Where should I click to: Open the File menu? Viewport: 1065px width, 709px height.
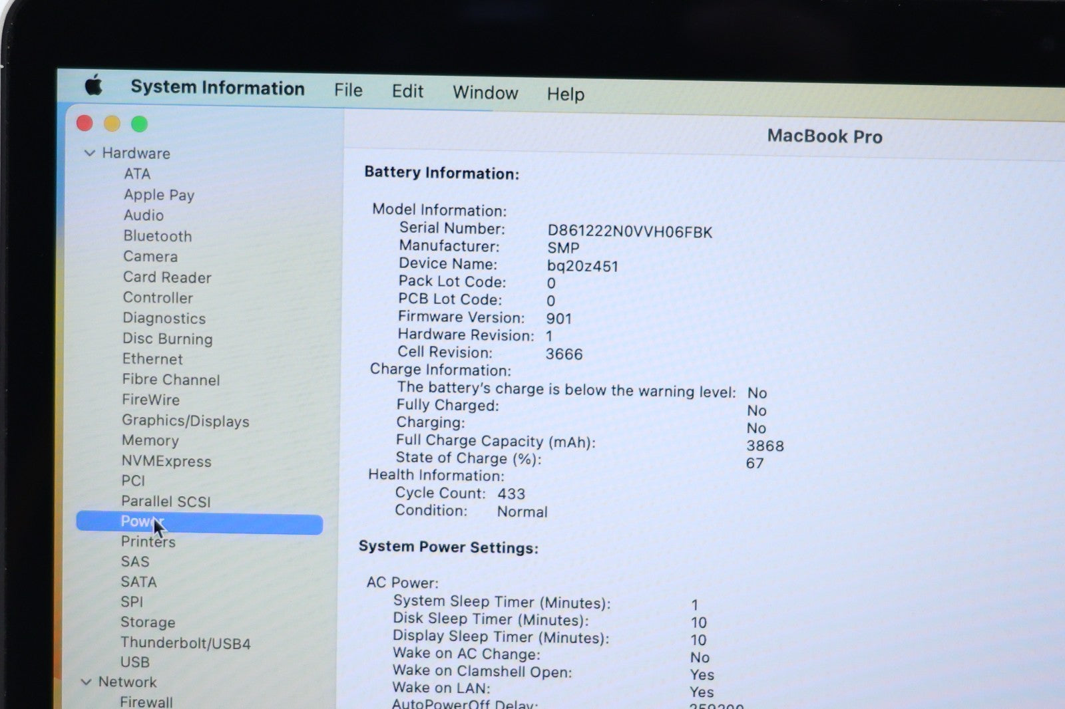348,90
